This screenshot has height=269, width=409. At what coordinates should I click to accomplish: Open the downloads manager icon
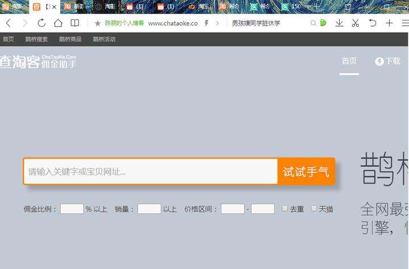[x=339, y=23]
